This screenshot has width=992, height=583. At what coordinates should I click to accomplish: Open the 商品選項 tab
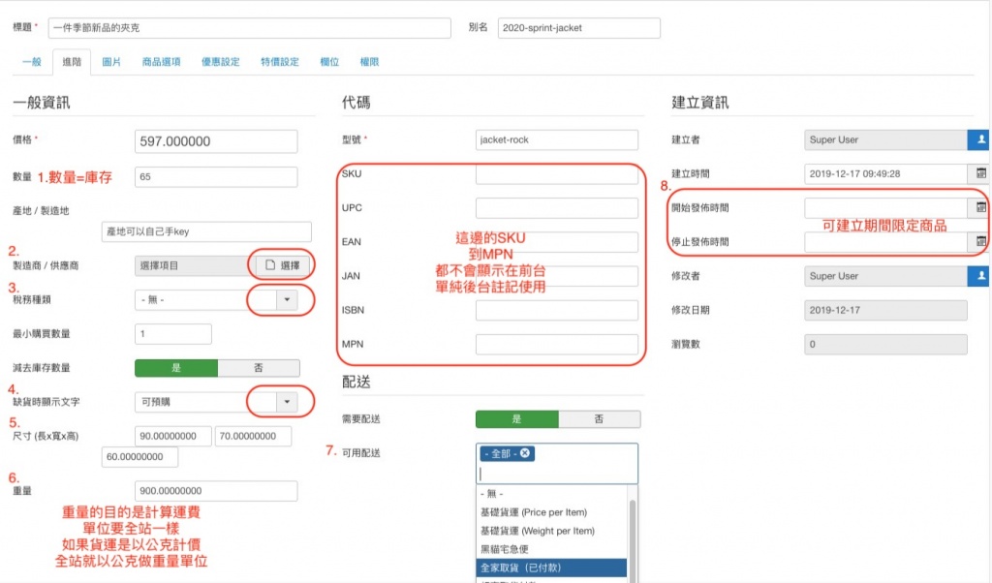pyautogui.click(x=161, y=62)
